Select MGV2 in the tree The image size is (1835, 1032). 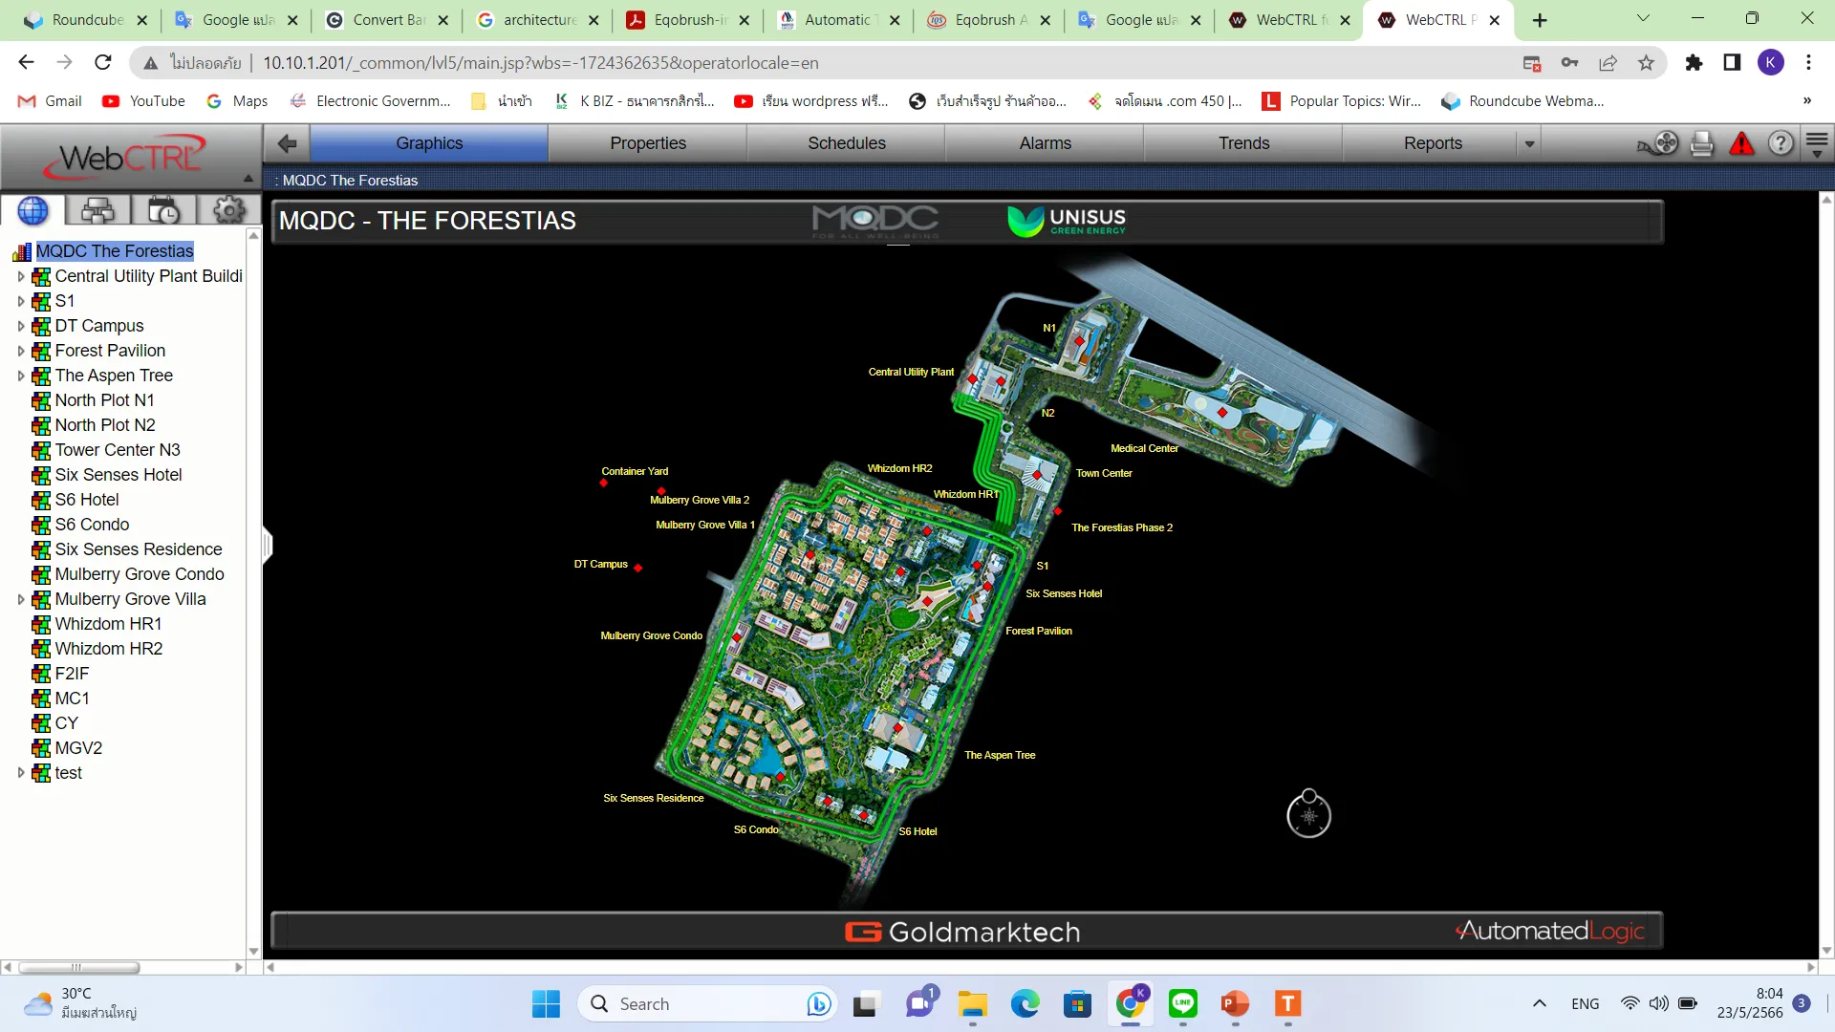78,748
